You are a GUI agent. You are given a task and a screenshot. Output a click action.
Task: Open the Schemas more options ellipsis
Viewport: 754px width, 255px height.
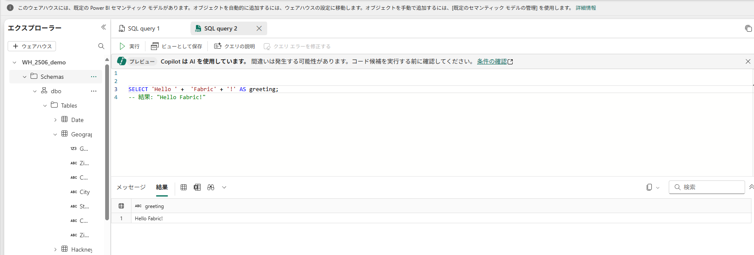(94, 77)
